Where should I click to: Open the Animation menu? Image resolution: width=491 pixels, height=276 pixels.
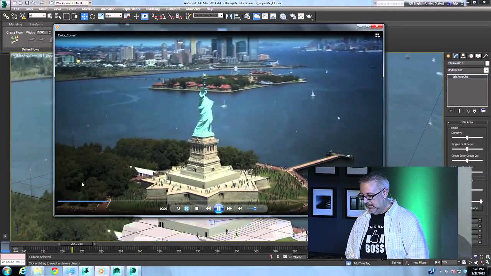(x=108, y=9)
